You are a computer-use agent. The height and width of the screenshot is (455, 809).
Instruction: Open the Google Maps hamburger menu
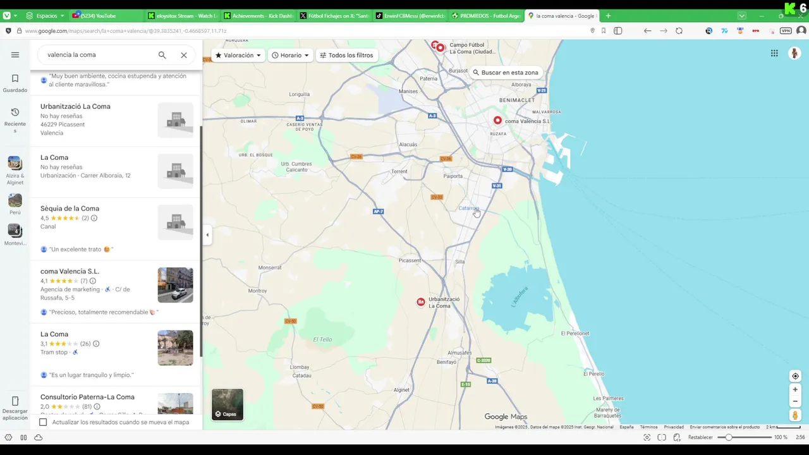[x=15, y=55]
